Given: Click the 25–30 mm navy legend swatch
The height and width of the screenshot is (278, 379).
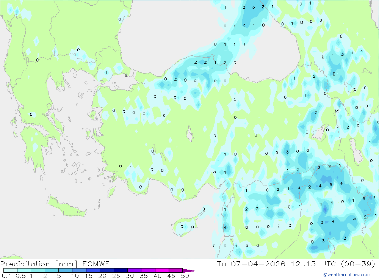Looking at the screenshot, I should [x=121, y=270].
